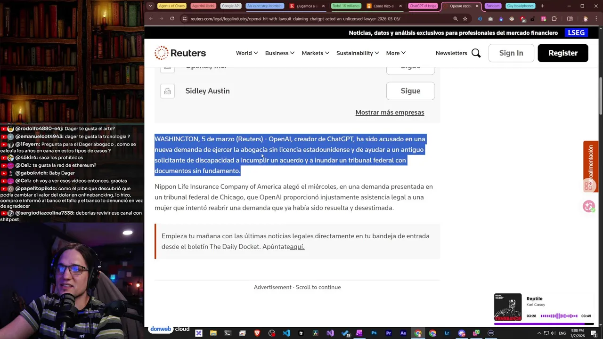This screenshot has height=339, width=603.
Task: Expand the World menu
Action: pos(247,53)
